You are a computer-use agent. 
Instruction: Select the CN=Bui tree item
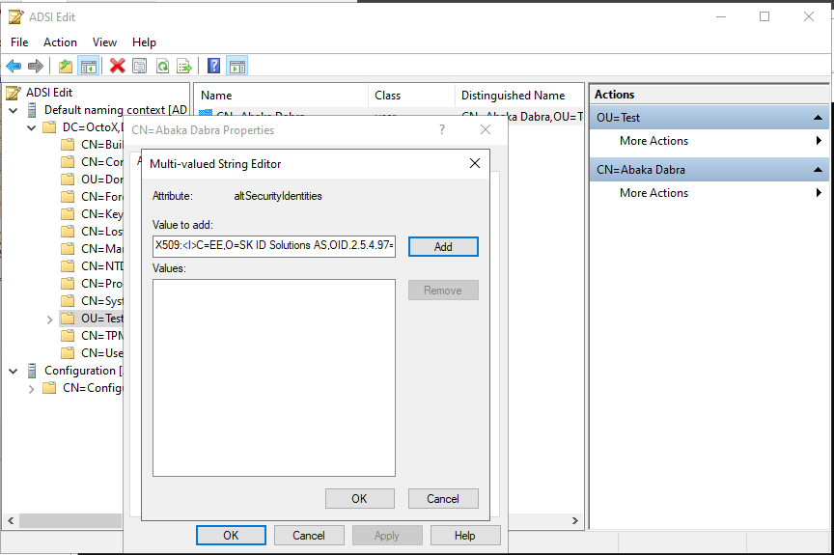tap(102, 145)
